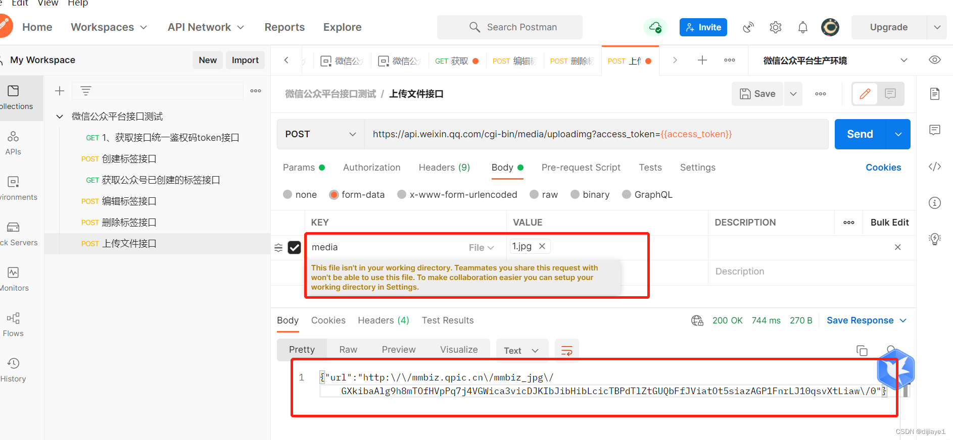Open collections panel more options
953x440 pixels.
click(256, 91)
